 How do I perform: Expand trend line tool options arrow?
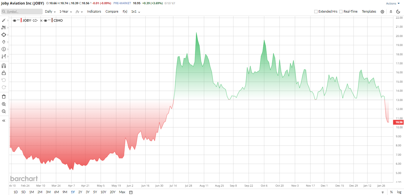click(x=8, y=20)
